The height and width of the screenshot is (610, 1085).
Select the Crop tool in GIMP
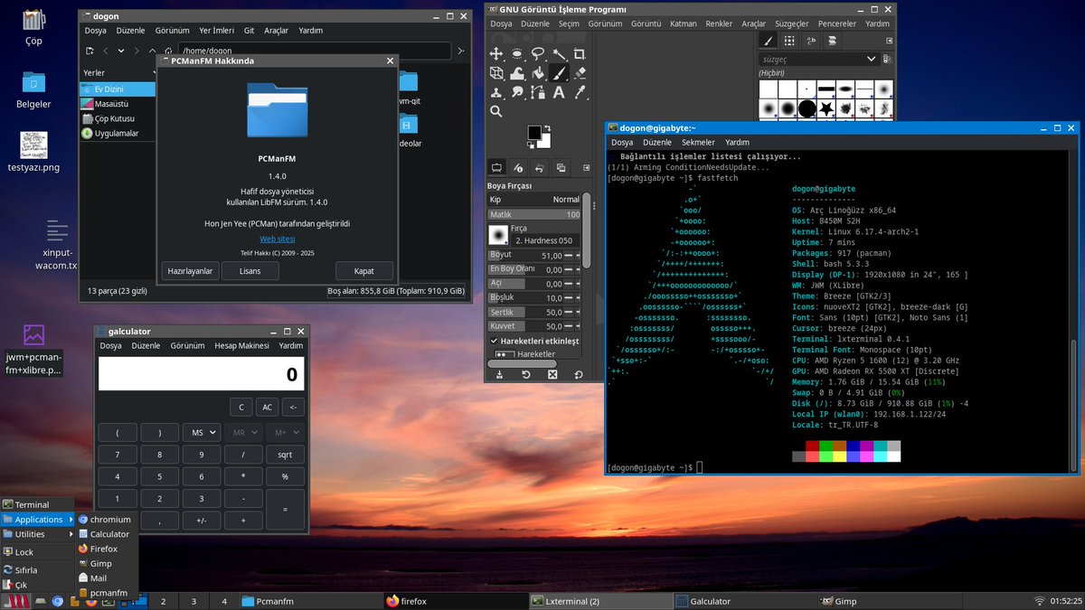tap(580, 54)
